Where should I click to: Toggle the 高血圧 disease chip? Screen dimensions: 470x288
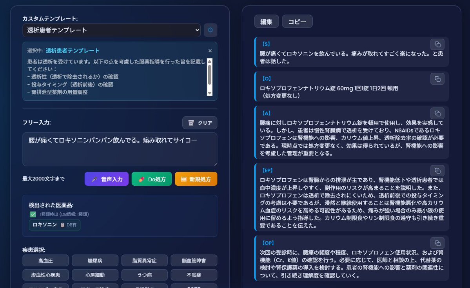(x=45, y=261)
